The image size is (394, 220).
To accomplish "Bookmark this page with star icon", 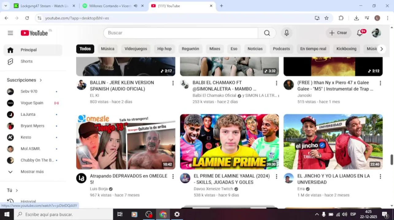I will (326, 18).
